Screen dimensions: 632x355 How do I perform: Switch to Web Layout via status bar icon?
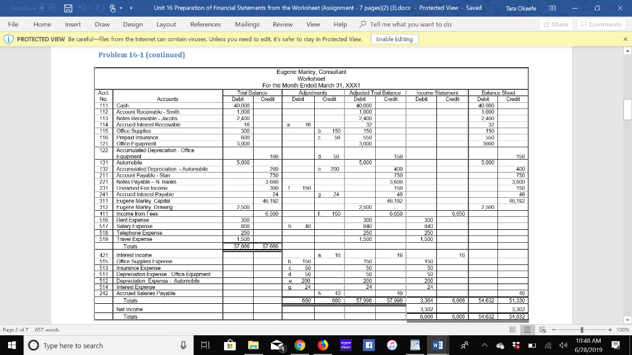543,329
